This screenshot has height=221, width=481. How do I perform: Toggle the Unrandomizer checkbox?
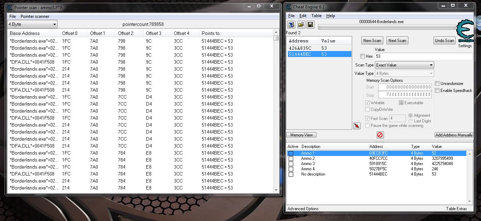click(437, 84)
